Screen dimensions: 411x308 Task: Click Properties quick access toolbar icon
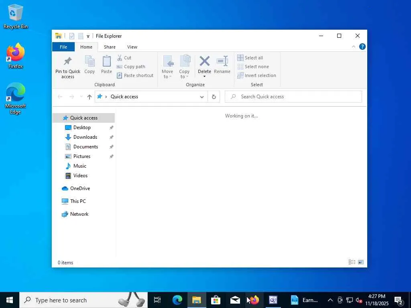[72, 36]
